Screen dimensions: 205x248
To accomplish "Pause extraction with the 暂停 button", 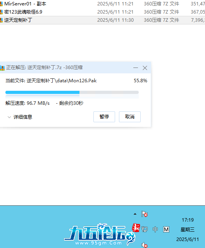I will pos(104,117).
